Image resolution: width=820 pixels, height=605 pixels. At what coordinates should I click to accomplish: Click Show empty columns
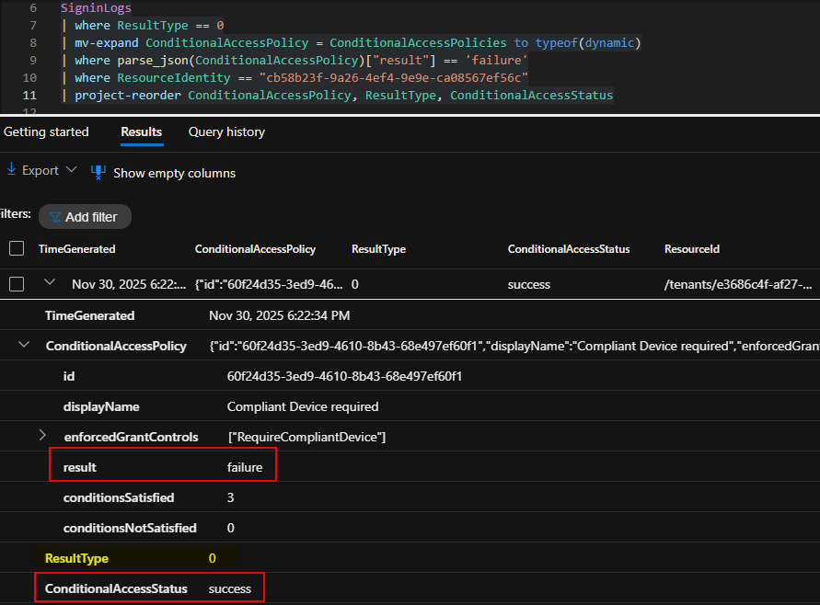pos(174,173)
